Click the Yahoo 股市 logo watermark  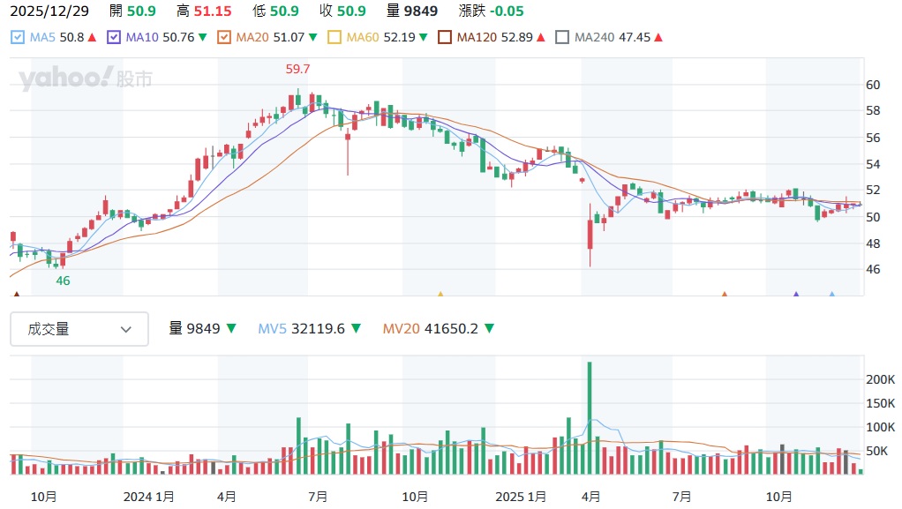[x=86, y=79]
